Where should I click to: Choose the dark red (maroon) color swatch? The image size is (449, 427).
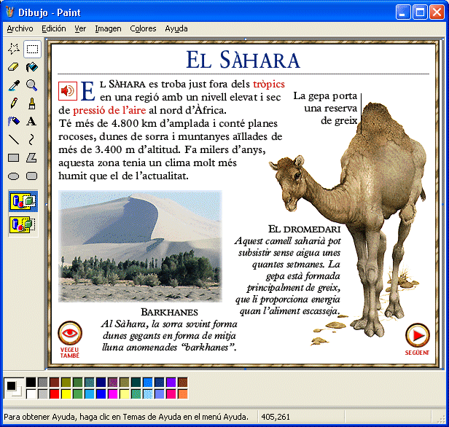point(55,382)
